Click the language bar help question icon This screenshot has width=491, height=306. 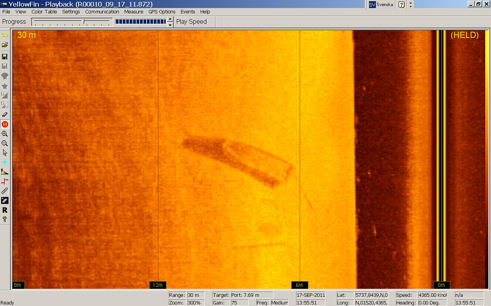click(401, 5)
